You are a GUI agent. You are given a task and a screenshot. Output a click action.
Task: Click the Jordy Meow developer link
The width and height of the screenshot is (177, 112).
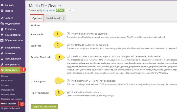(49, 10)
